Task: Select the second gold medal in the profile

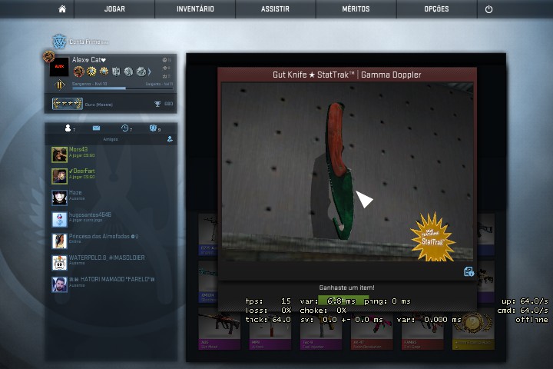Action: (91, 71)
